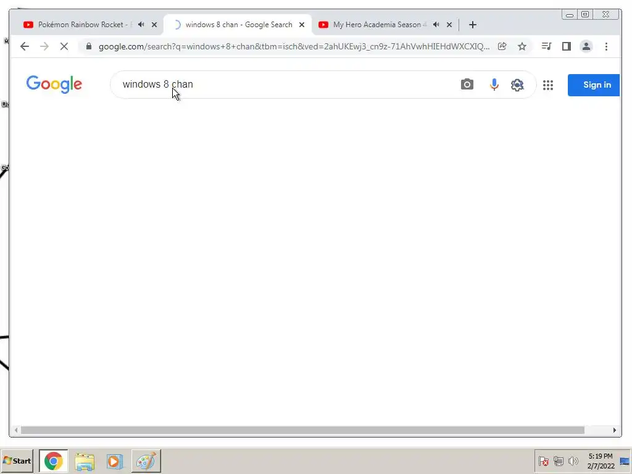This screenshot has width=632, height=474.
Task: Open the Windows Start menu
Action: point(17,460)
